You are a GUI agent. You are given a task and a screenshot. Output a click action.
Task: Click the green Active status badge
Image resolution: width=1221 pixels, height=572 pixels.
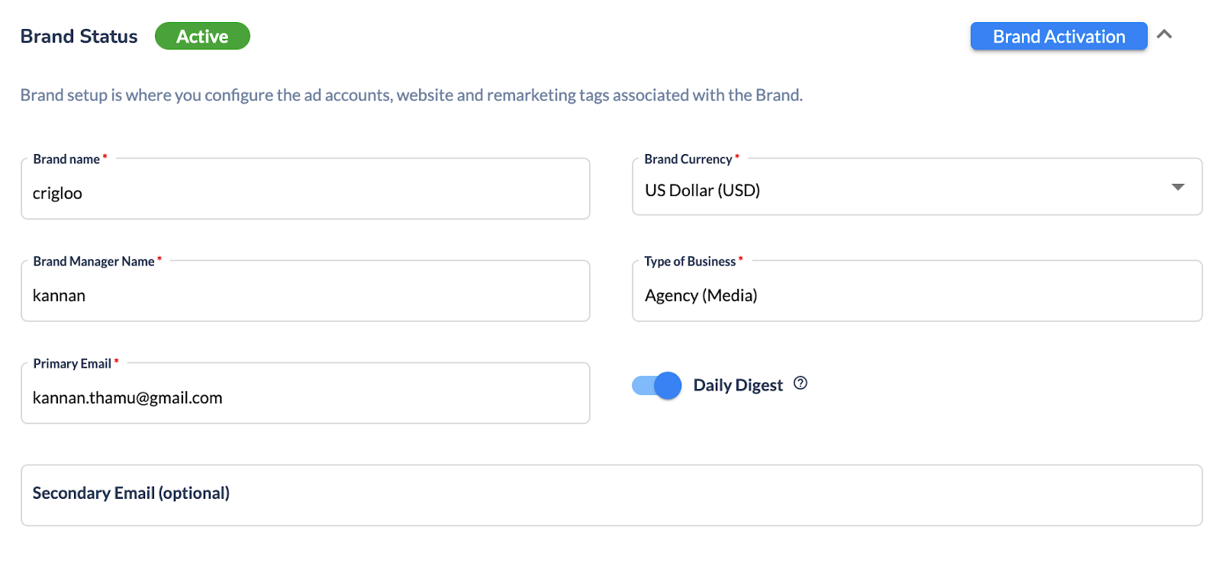pyautogui.click(x=202, y=36)
